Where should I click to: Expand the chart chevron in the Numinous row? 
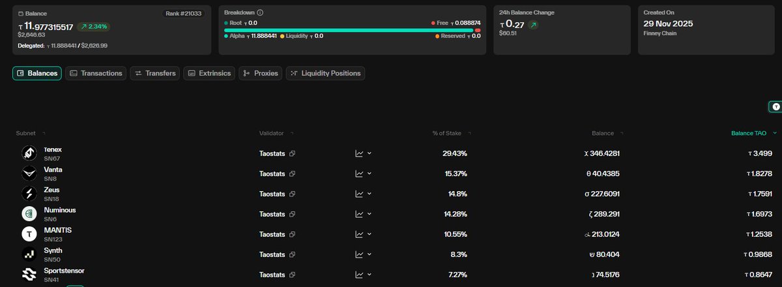[369, 214]
